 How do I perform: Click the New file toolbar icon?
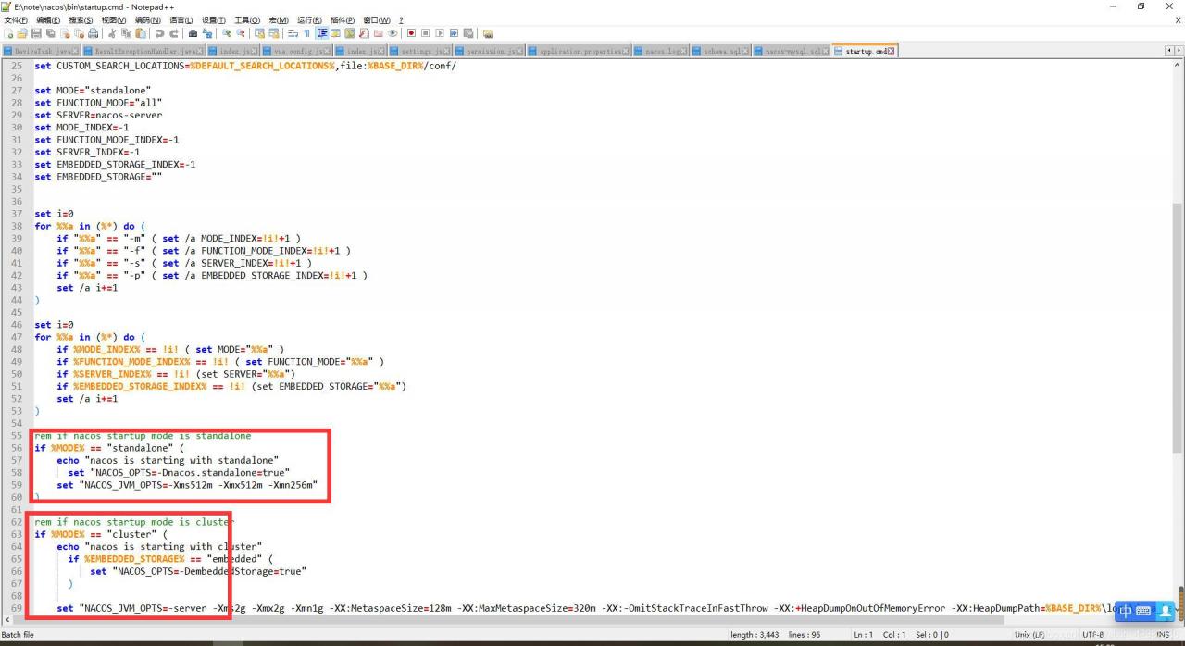[8, 33]
